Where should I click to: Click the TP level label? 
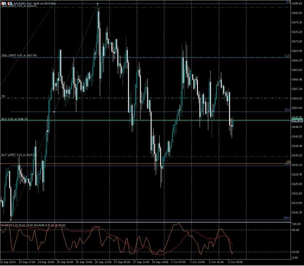pos(3,96)
